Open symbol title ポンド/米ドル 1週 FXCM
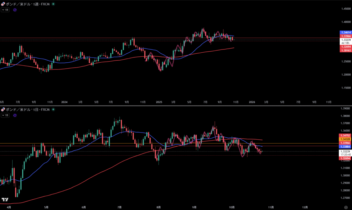This screenshot has width=352, height=210. (27, 4)
